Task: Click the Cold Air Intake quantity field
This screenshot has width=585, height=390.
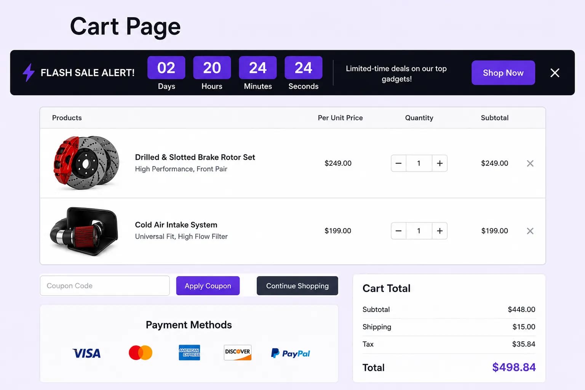Action: [x=419, y=231]
